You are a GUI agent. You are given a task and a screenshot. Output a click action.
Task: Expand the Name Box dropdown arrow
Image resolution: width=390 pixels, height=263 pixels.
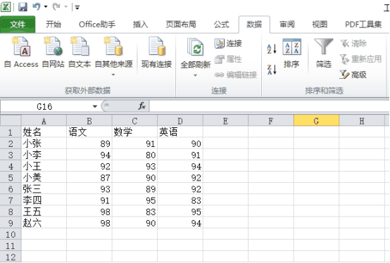[95, 107]
